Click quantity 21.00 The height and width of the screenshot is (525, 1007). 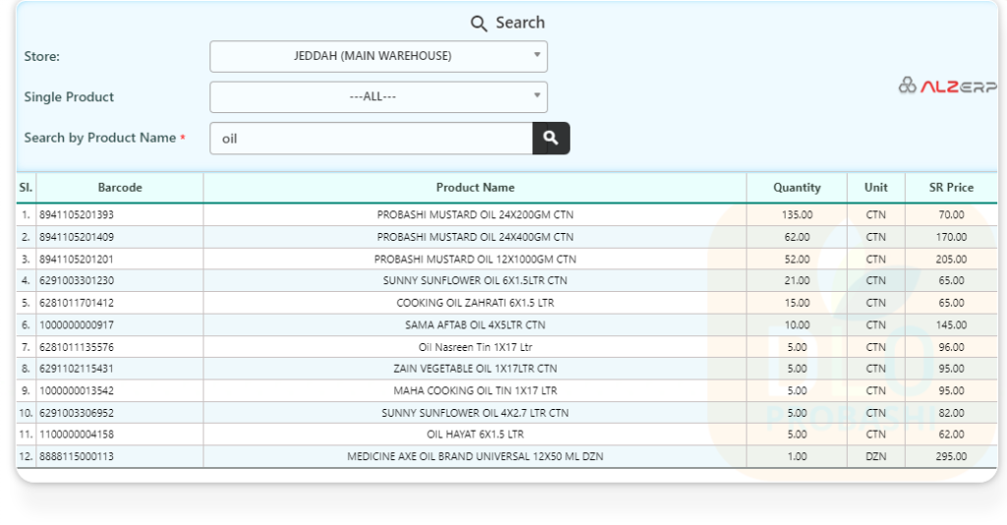(797, 280)
